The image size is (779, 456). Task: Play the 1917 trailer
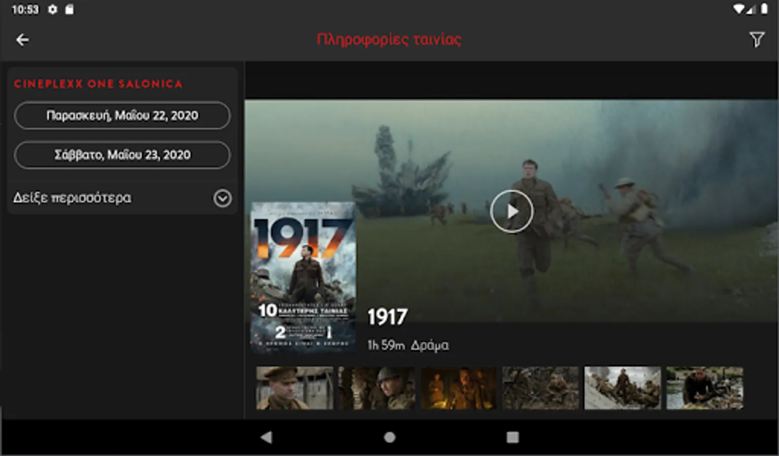click(512, 211)
